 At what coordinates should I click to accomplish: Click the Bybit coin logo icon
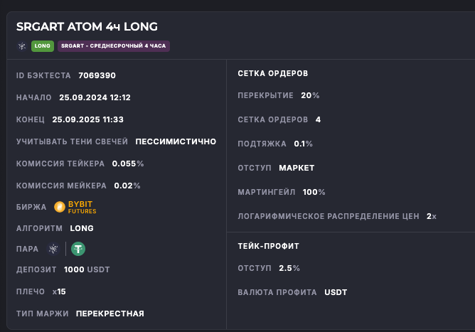60,207
